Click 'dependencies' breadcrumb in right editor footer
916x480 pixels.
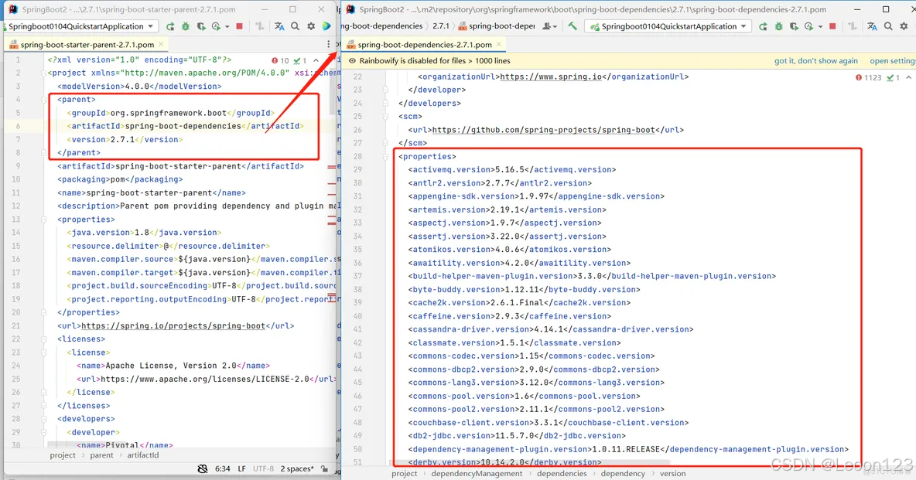coord(562,474)
